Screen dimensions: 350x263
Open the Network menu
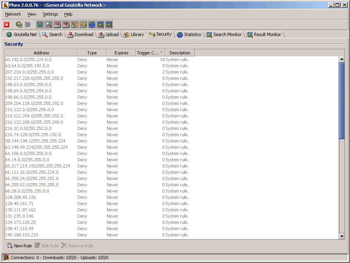[x=13, y=14]
